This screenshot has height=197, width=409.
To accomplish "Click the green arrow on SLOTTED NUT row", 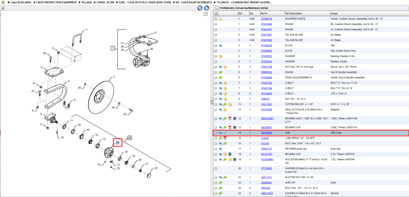I will click(x=225, y=177).
